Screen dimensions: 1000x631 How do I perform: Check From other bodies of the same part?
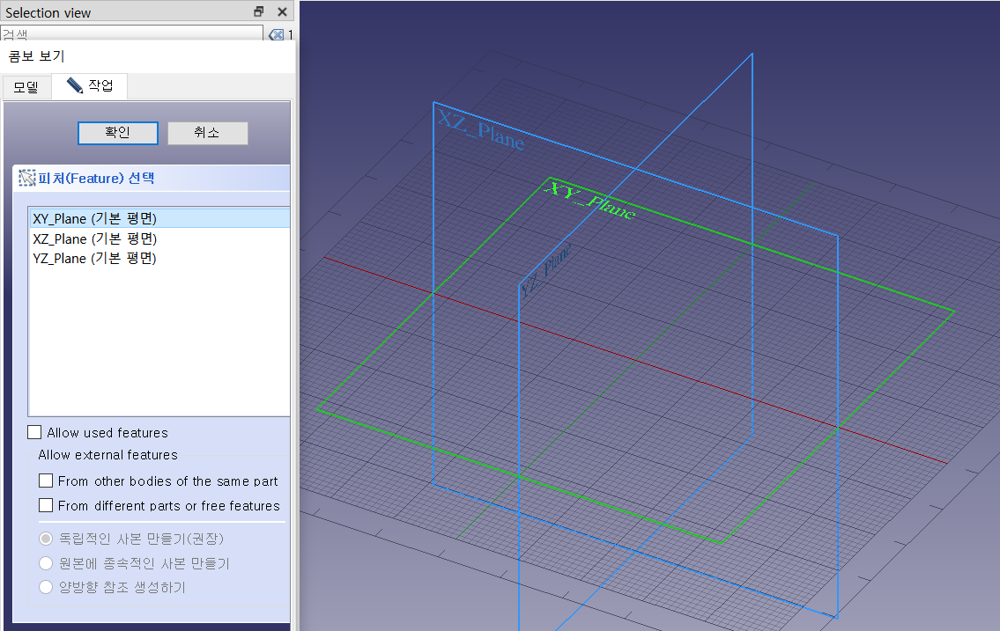click(46, 481)
